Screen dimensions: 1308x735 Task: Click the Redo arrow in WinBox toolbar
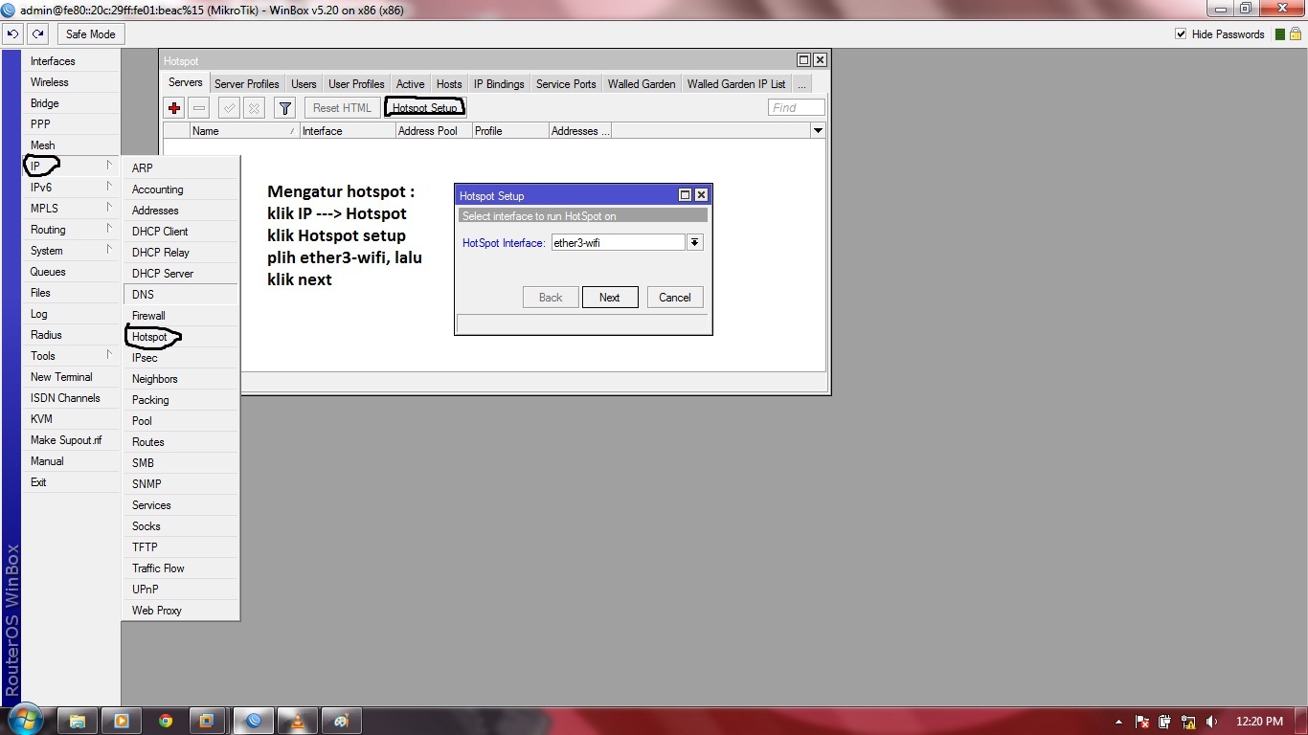37,33
